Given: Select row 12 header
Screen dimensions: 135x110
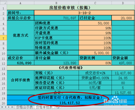Looking at the screenshot, I should [3, 63].
